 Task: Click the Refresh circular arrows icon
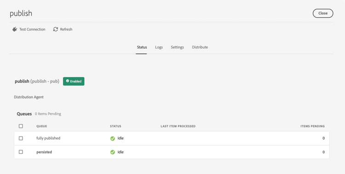[56, 29]
